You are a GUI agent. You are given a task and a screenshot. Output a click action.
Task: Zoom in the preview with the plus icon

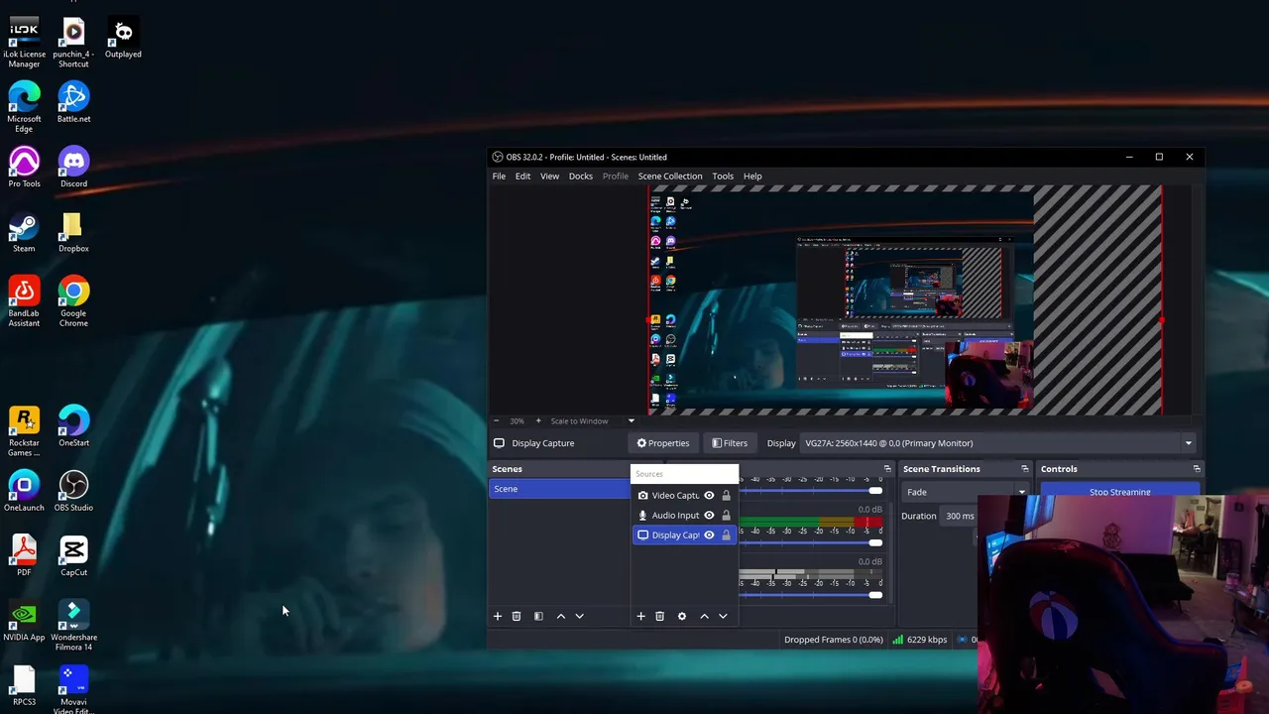538,420
